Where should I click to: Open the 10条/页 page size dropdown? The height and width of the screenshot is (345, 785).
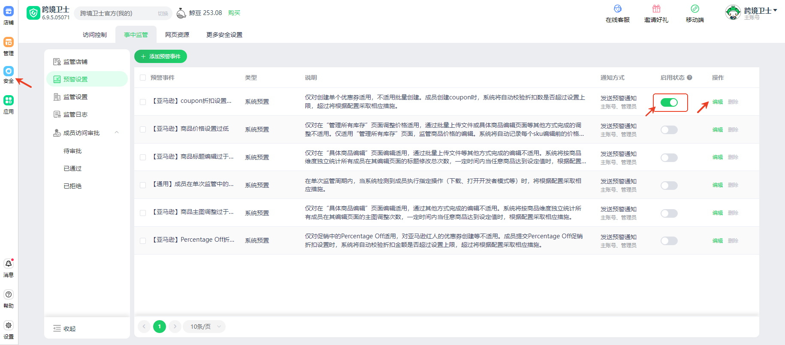(204, 327)
